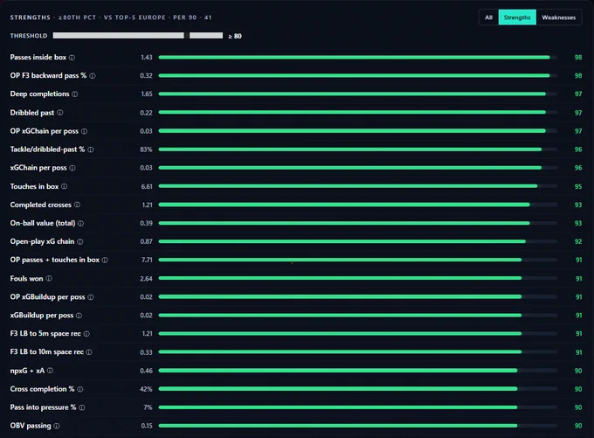Click value 7.71 for OP passes + touches
The height and width of the screenshot is (438, 594).
(x=147, y=260)
